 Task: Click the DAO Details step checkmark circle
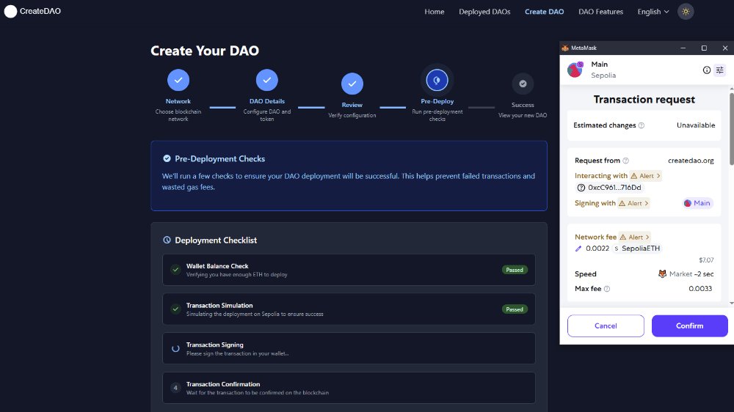coord(267,80)
